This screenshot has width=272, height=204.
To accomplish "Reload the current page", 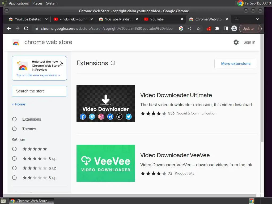I will (26, 28).
